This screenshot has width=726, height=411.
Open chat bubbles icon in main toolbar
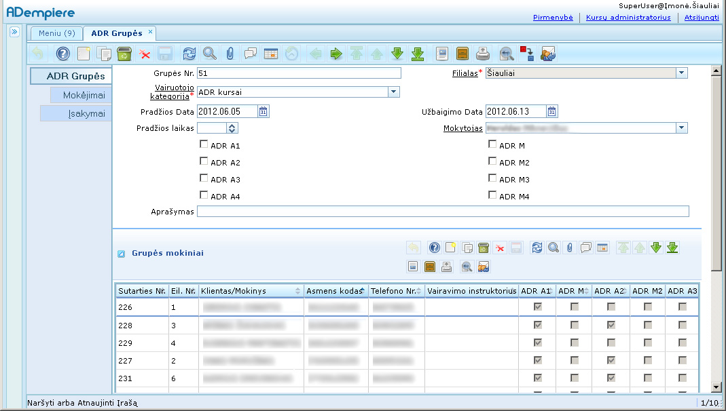[x=251, y=54]
